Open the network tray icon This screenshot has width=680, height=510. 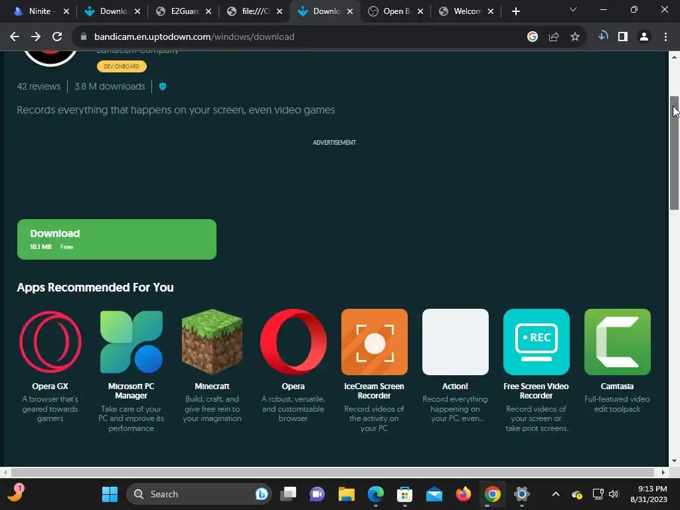pos(598,494)
